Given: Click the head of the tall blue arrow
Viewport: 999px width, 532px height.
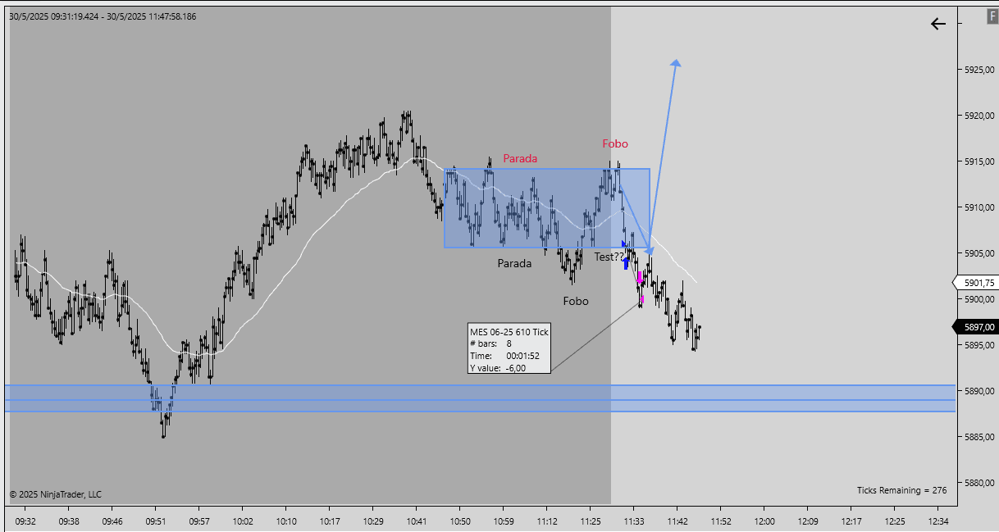Looking at the screenshot, I should [x=675, y=63].
